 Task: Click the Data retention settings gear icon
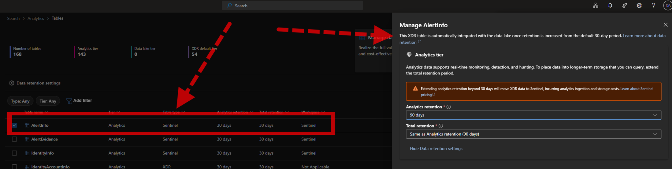click(12, 83)
